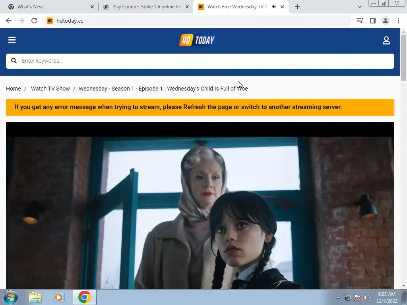This screenshot has height=305, width=407.
Task: Click the search magnifier icon
Action: pos(14,61)
